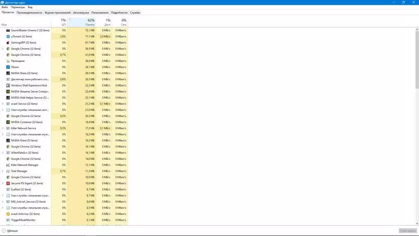Click the GamingAPP process icon
Screen dimensions: 419x236
point(8,43)
